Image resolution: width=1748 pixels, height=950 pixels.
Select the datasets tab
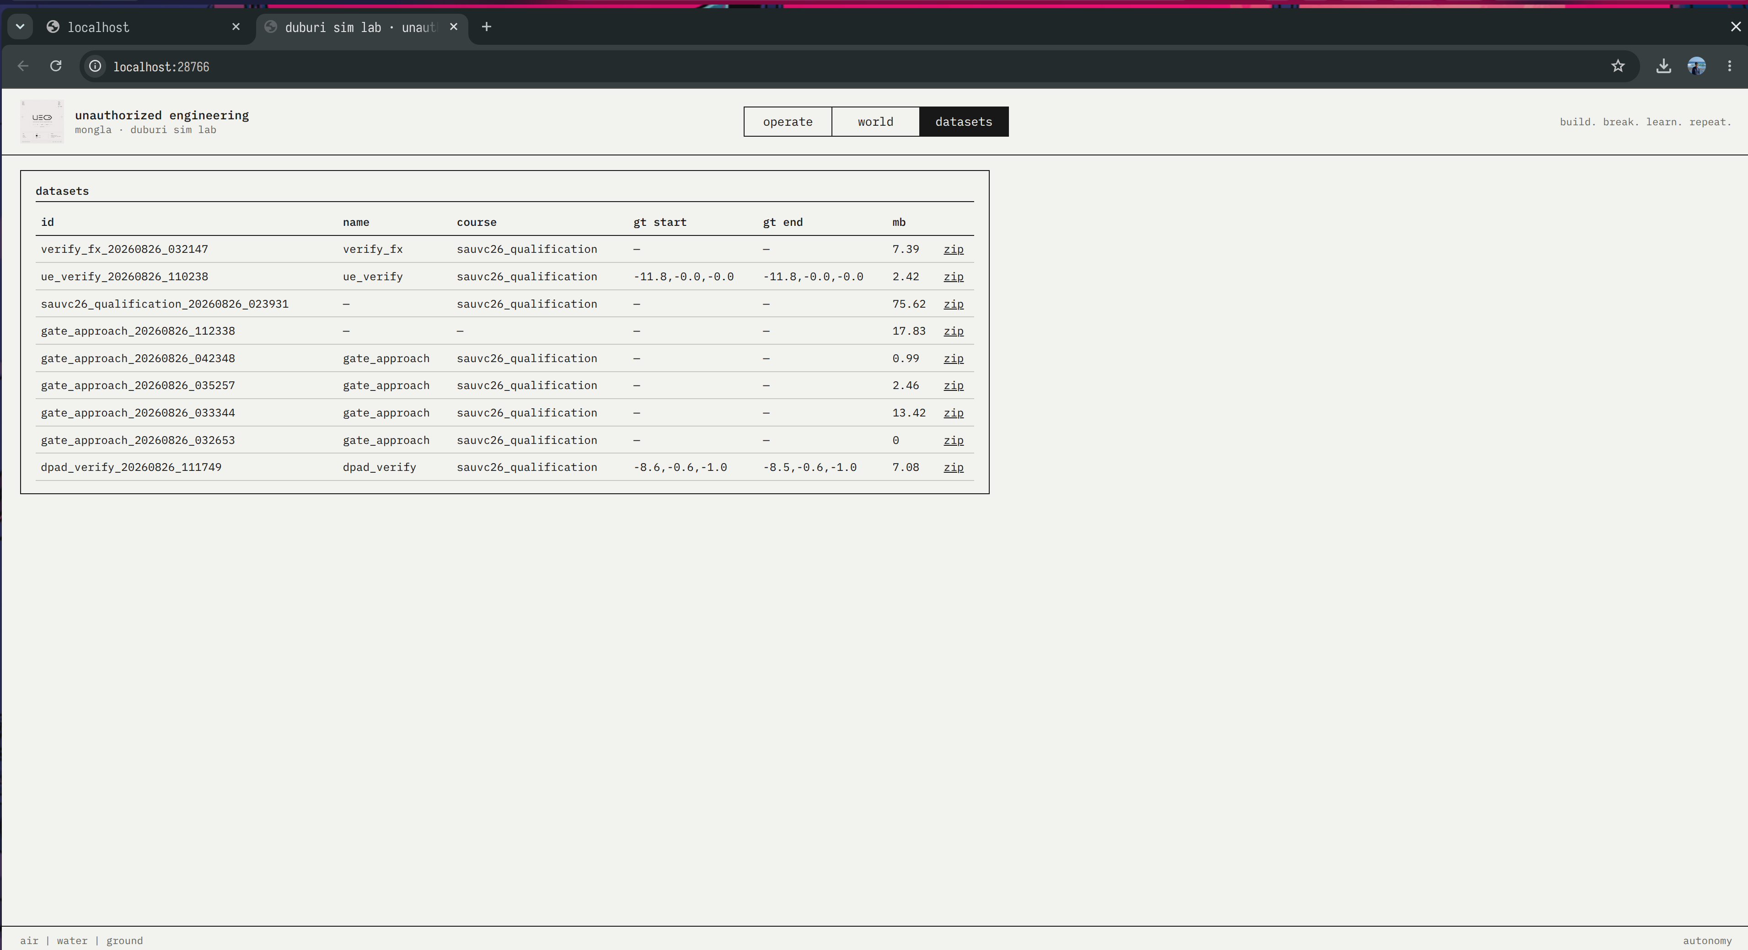pyautogui.click(x=964, y=122)
